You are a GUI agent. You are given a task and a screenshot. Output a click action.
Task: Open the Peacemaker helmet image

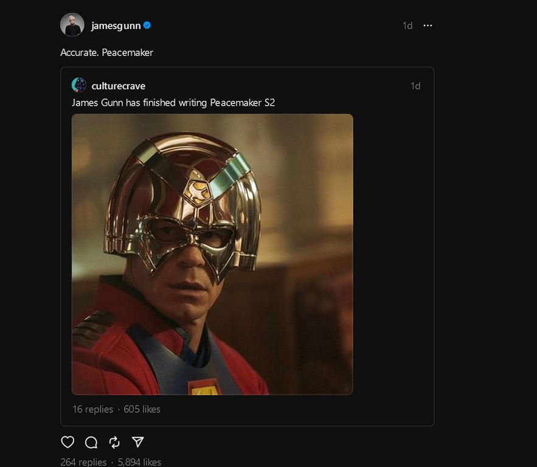click(212, 254)
